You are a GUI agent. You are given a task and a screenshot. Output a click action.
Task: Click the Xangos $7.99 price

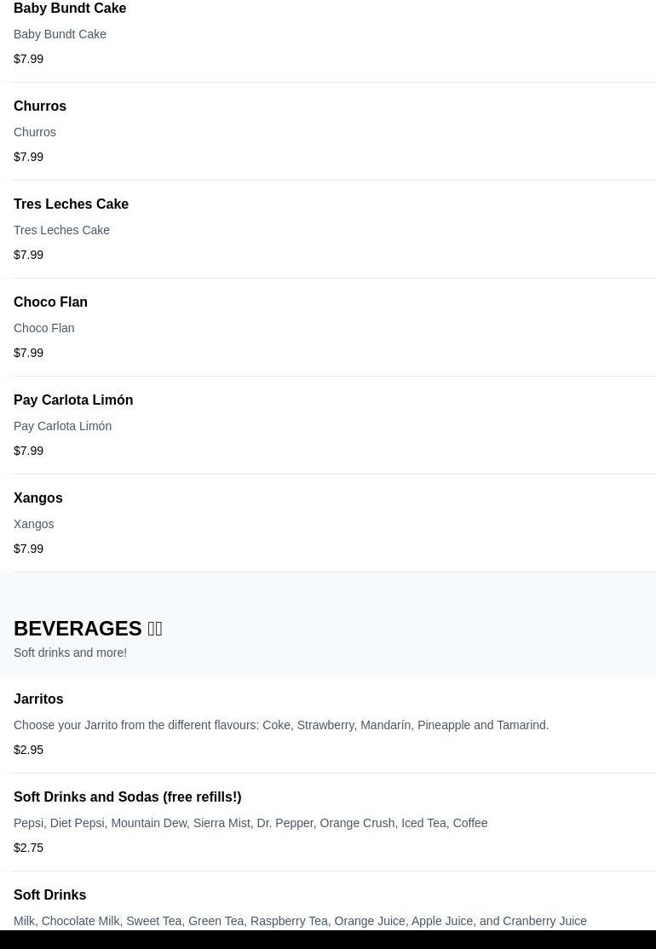point(28,549)
